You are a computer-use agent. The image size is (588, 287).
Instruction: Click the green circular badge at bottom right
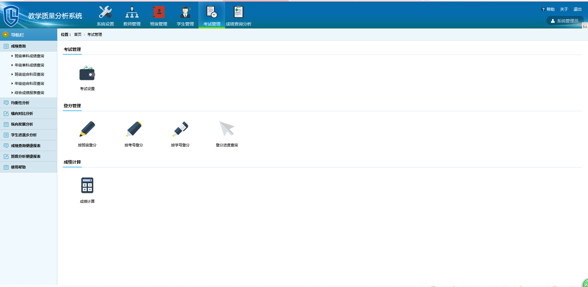(x=585, y=283)
